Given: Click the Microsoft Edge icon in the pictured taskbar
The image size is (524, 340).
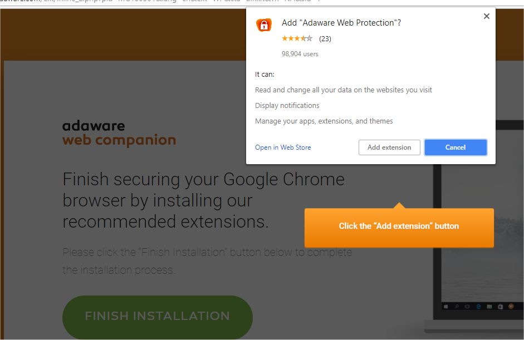Looking at the screenshot, I should 478,307.
